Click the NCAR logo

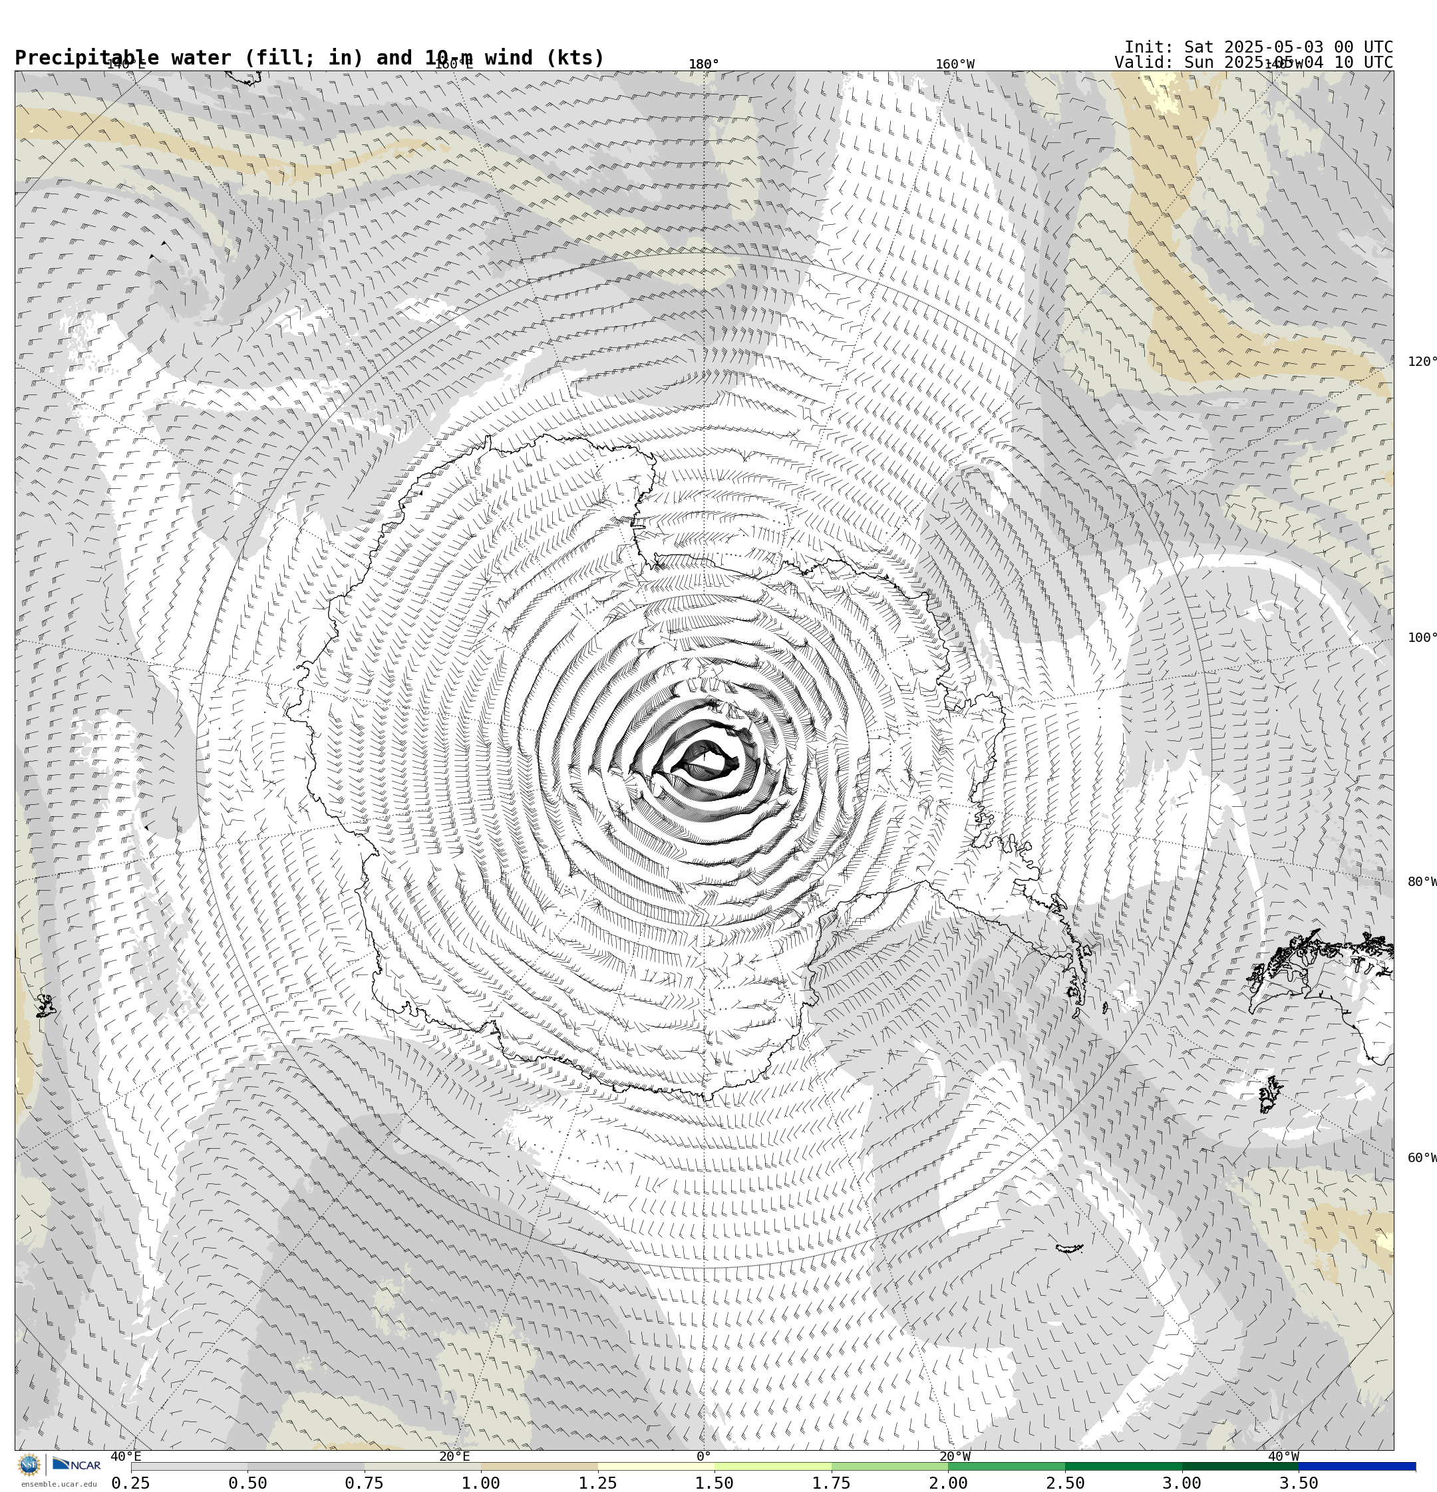pos(76,1465)
